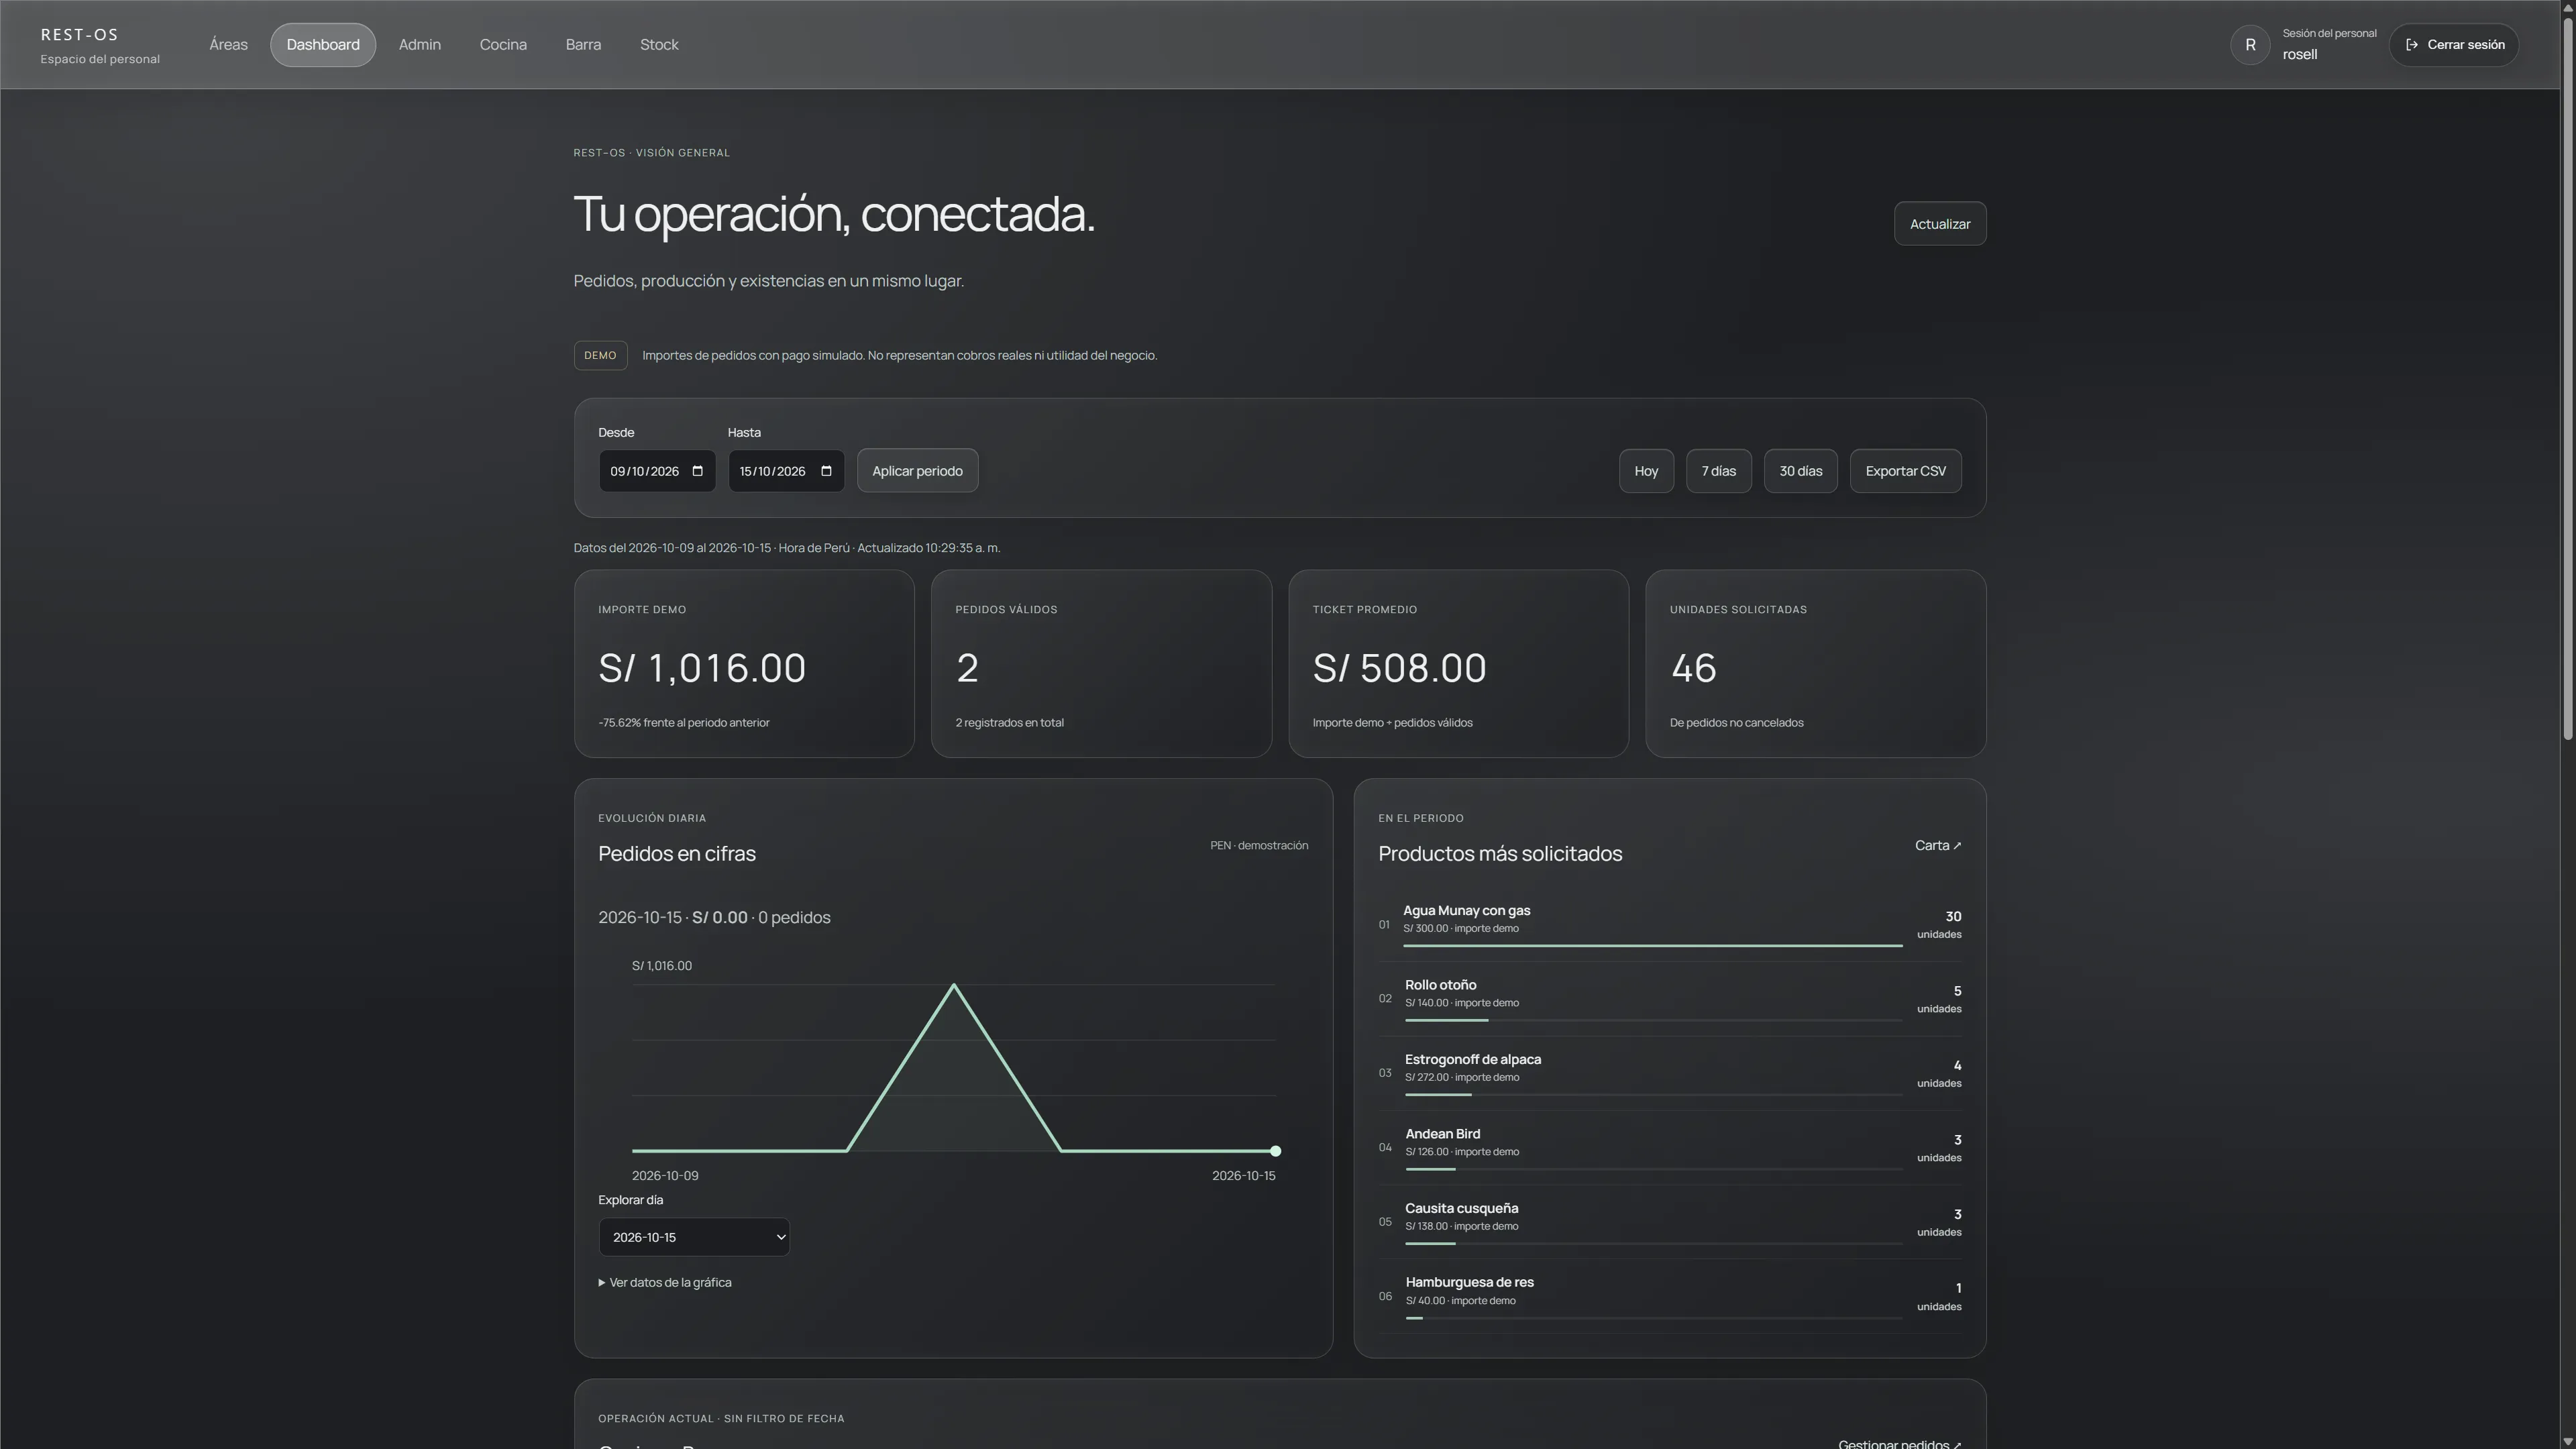
Task: Click the Actualizar button
Action: [1940, 224]
